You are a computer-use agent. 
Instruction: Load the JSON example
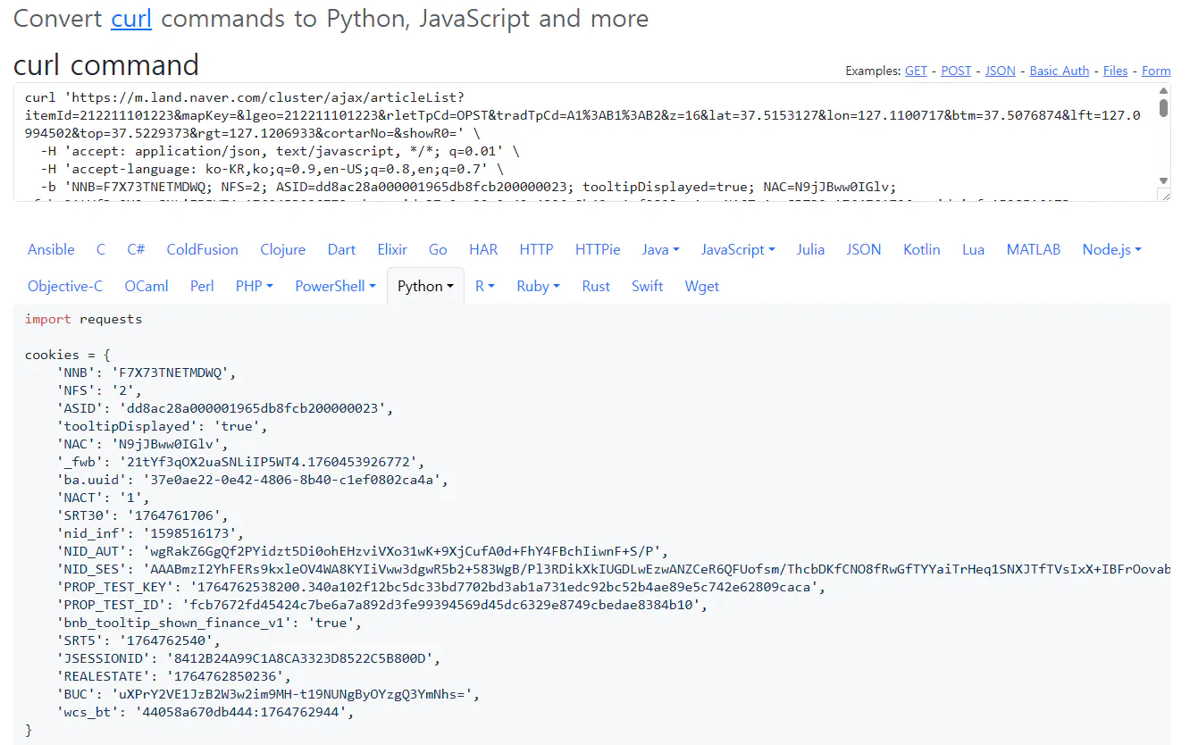(x=1001, y=71)
